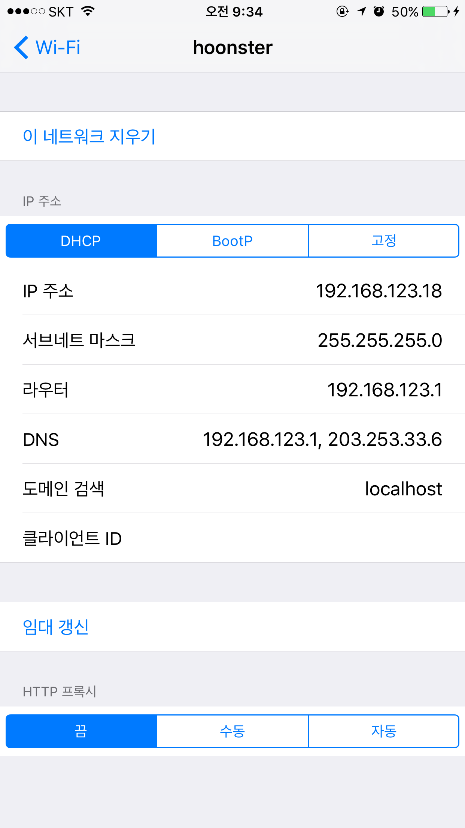Image resolution: width=465 pixels, height=828 pixels.
Task: Set HTTP proxy to 끔 (off)
Action: [81, 731]
